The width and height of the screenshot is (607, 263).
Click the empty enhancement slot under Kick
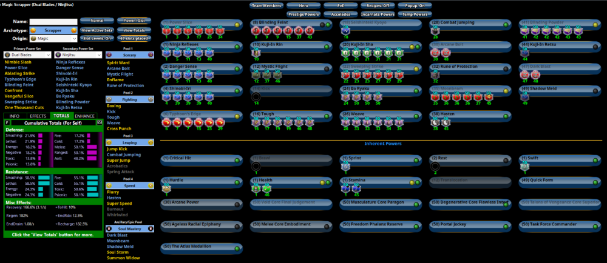pyautogui.click(x=256, y=96)
